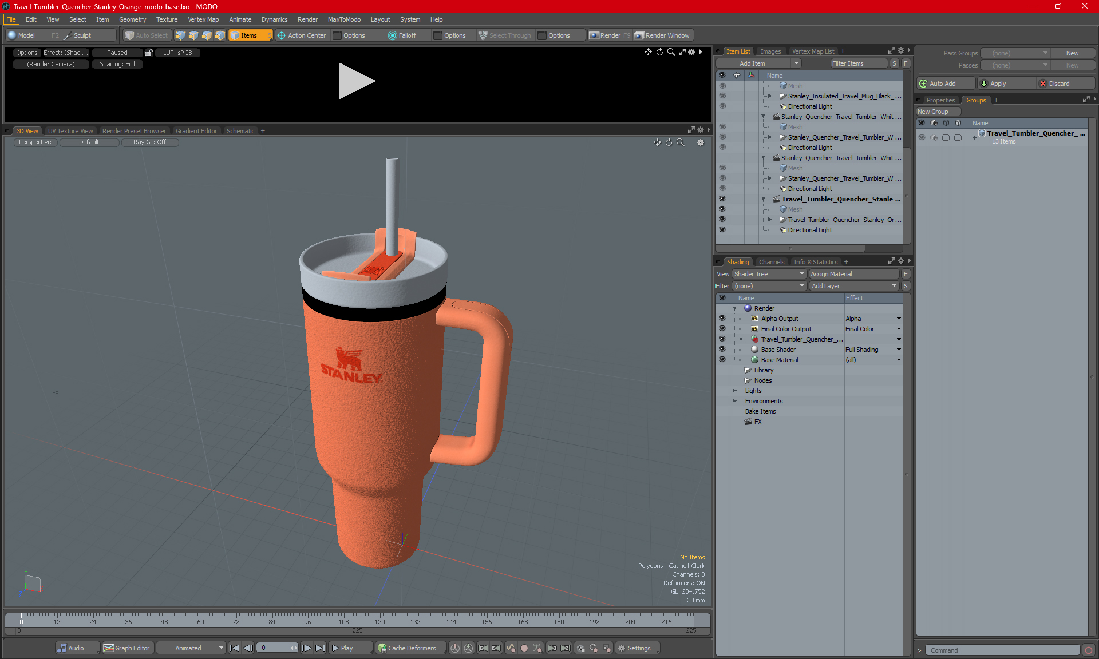Click preview pane gear settings icon

tap(691, 52)
